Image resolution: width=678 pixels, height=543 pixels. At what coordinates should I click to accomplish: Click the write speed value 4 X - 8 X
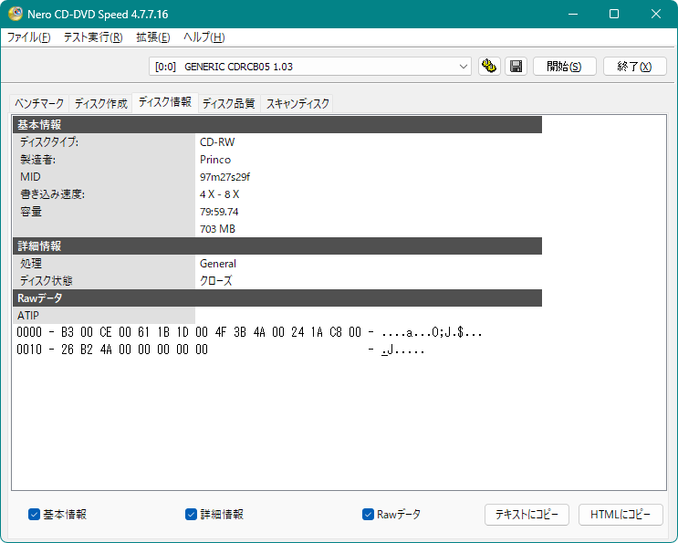219,194
